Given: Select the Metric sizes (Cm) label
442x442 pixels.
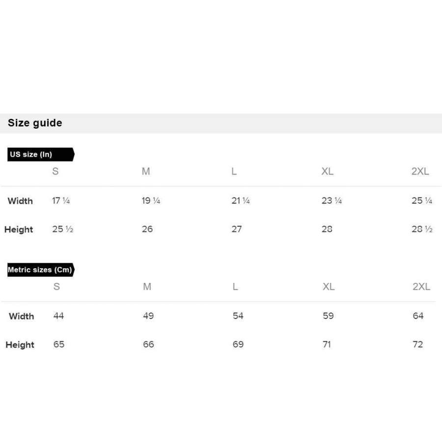Looking at the screenshot, I should [x=40, y=270].
